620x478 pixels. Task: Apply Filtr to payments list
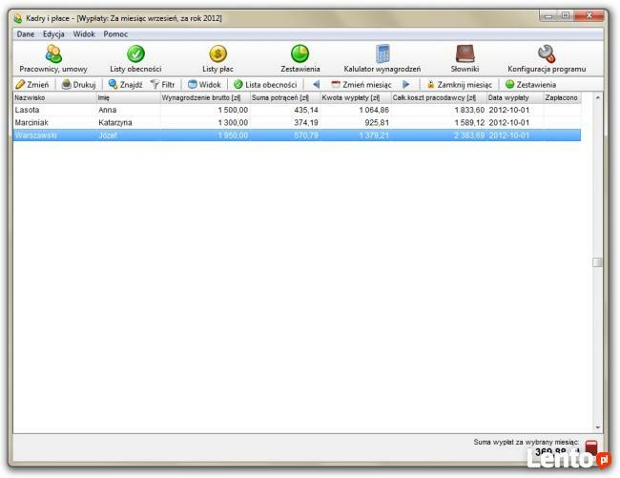pos(163,85)
